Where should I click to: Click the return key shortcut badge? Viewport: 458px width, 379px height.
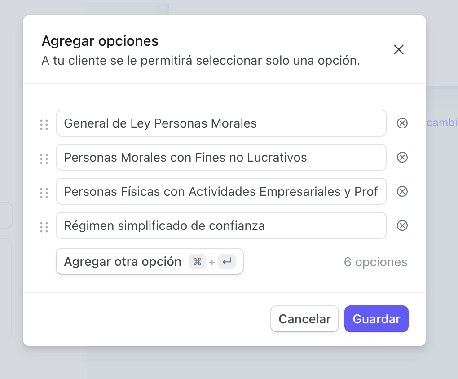click(x=227, y=261)
